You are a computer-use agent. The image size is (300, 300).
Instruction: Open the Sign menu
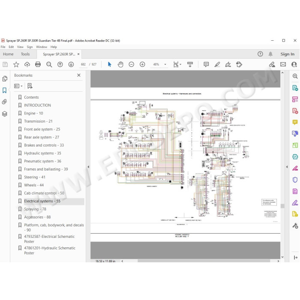30,47
